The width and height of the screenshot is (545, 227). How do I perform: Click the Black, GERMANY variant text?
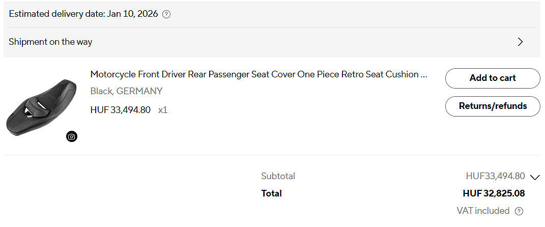pos(126,91)
